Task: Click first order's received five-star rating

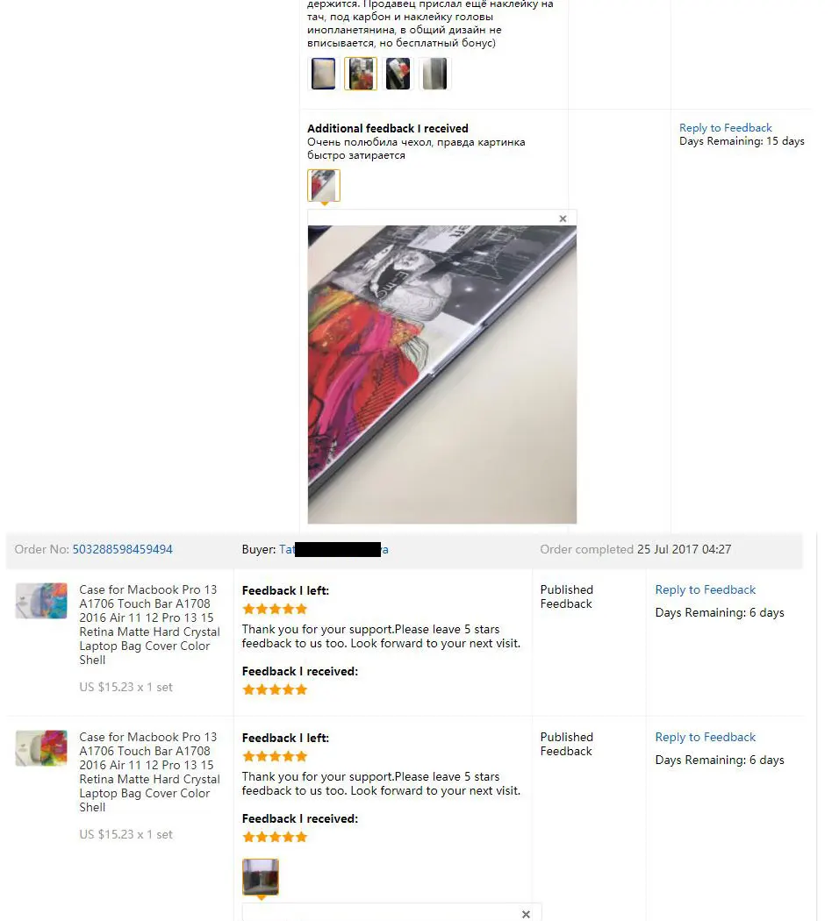Action: [275, 689]
